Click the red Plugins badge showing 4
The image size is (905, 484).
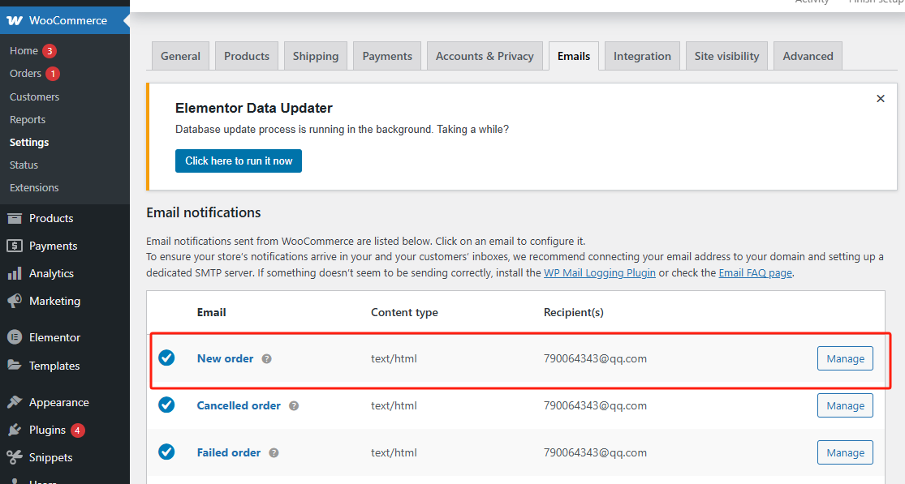coord(77,430)
